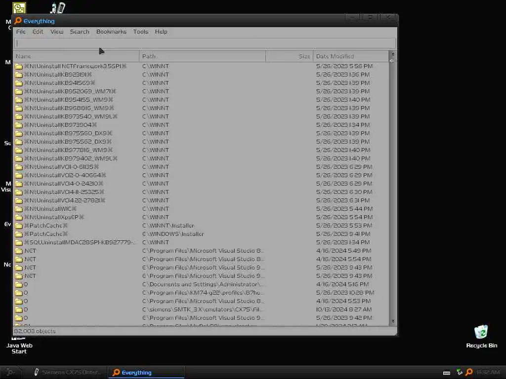Click scrollbar down arrow in results list
The height and width of the screenshot is (379, 506).
click(x=393, y=321)
